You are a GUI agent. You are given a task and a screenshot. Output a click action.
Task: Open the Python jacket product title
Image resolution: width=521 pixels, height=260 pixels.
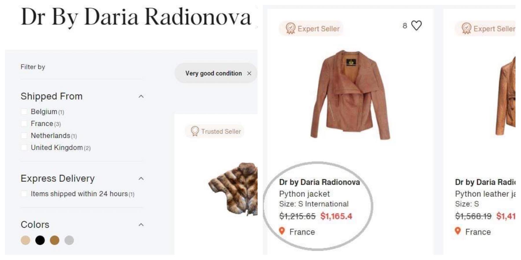(x=304, y=194)
